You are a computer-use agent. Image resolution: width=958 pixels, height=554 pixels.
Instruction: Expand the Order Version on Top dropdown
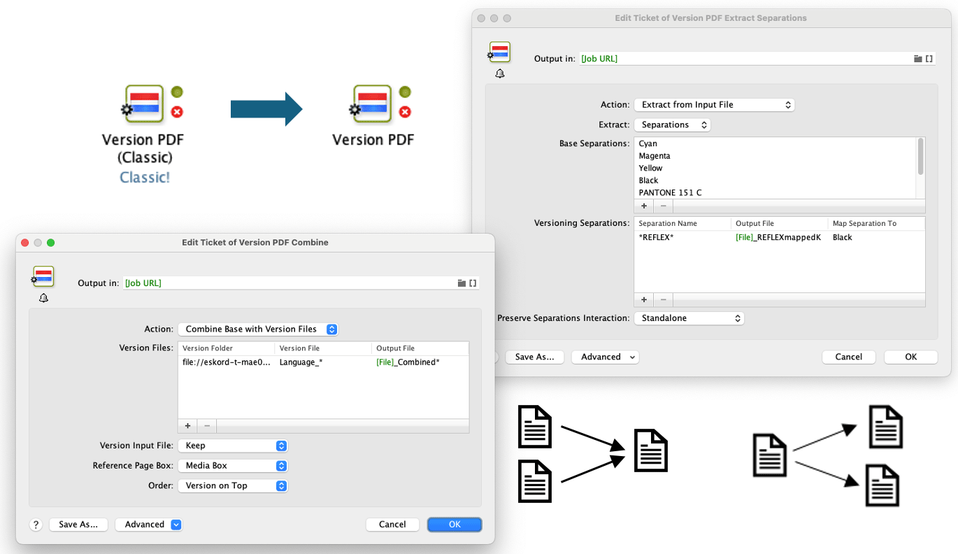pyautogui.click(x=232, y=485)
